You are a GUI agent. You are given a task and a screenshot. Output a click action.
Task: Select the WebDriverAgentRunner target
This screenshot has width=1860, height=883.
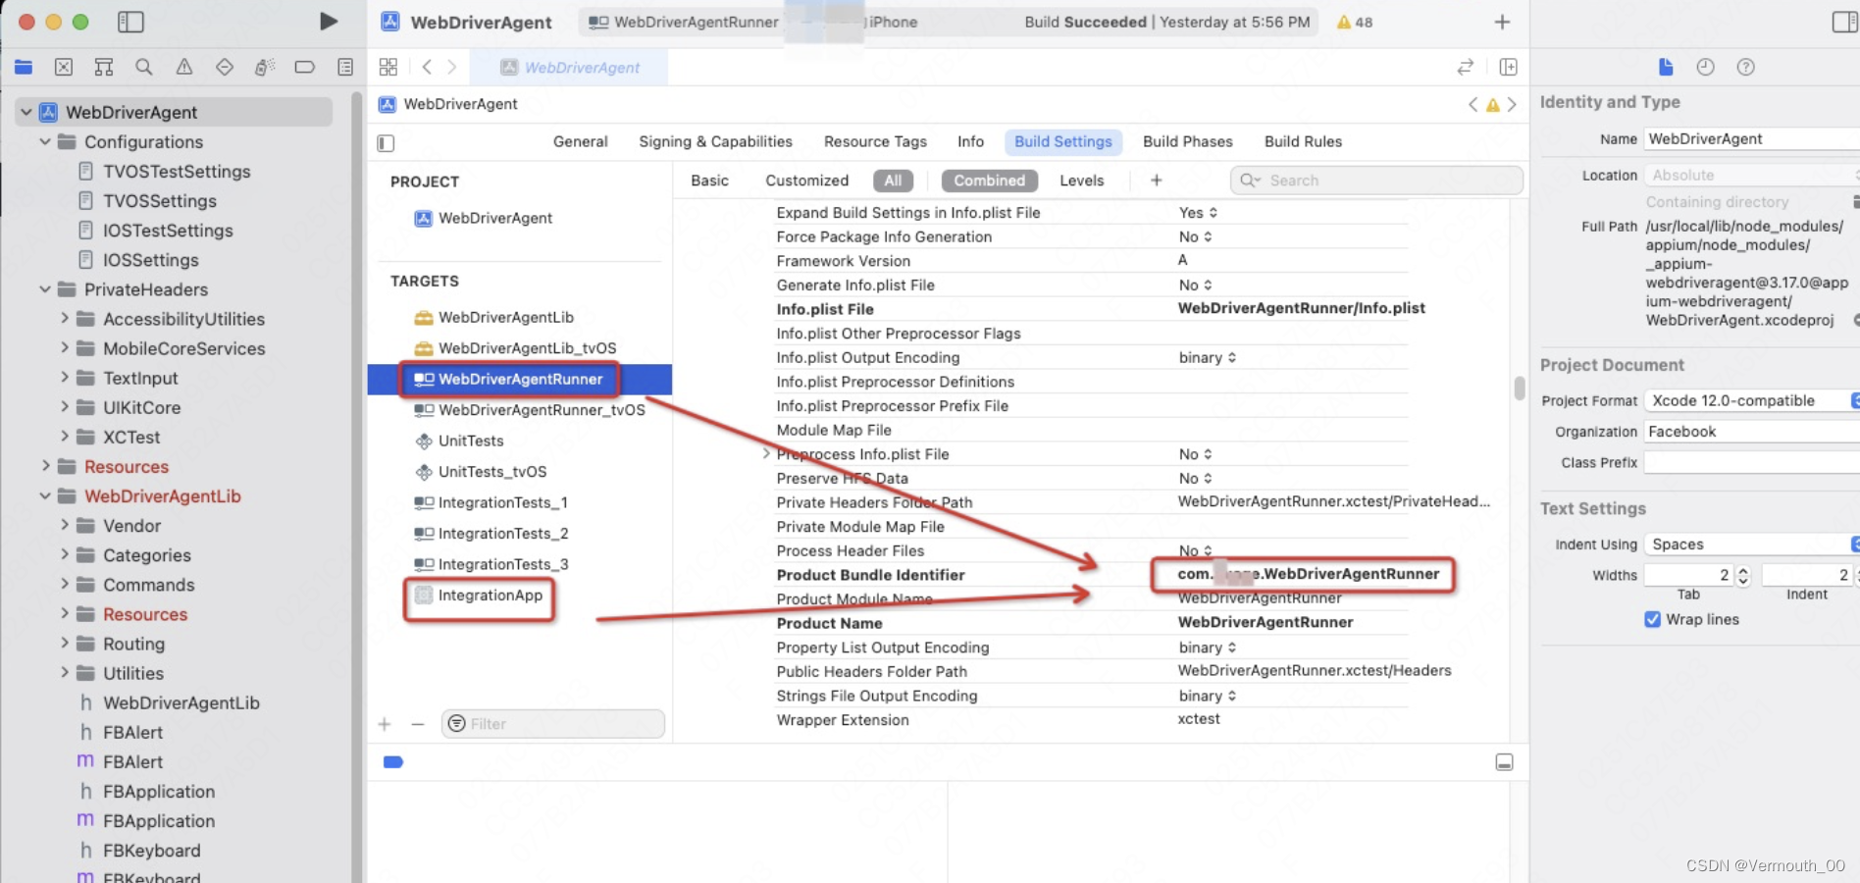tap(519, 379)
